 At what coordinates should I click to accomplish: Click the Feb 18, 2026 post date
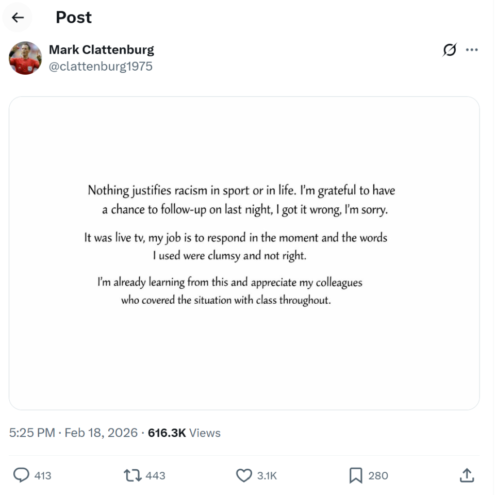101,433
